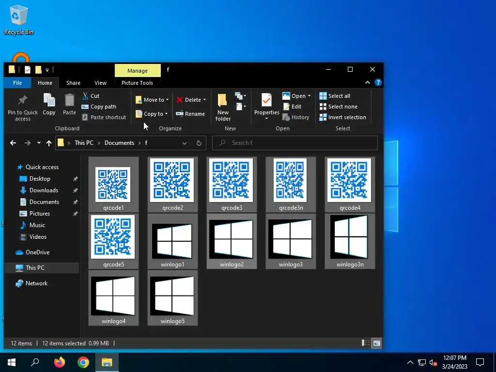Select OneDrive in navigation pane
Screen dimensions: 496x372
click(37, 252)
